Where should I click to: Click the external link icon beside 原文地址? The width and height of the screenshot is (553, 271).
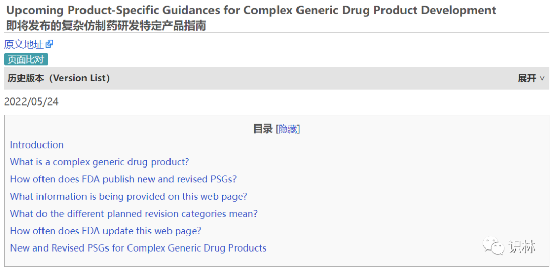coord(50,44)
